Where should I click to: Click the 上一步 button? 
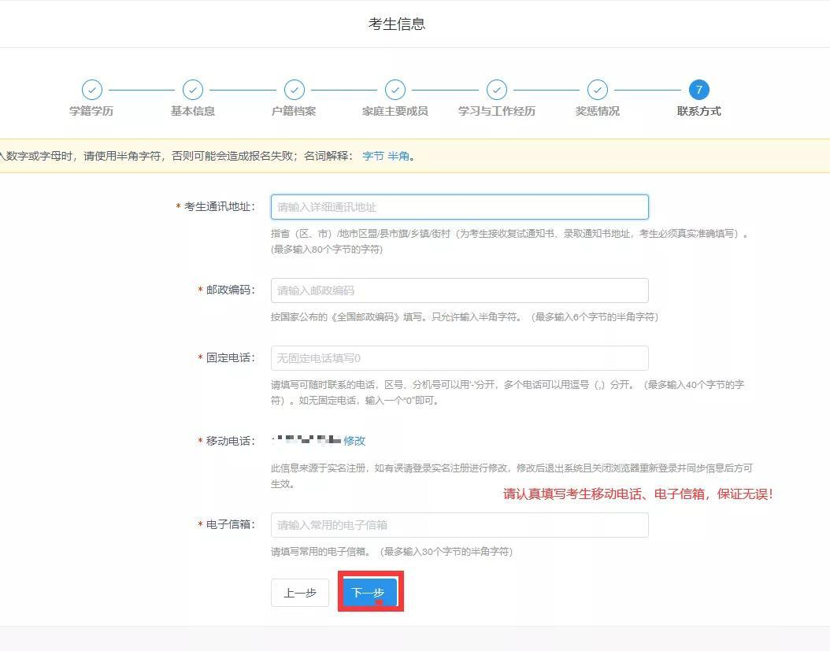tap(299, 593)
